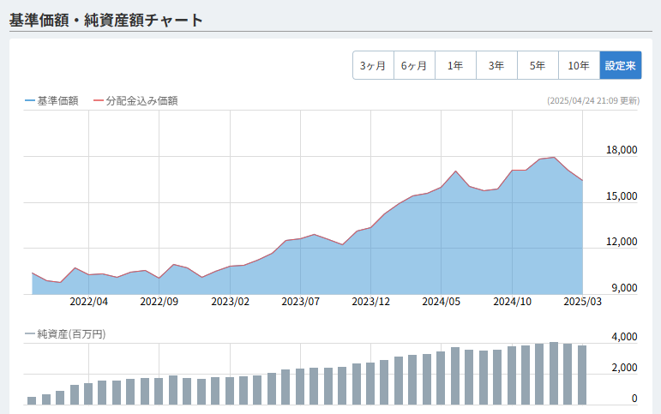661x414 pixels.
Task: Click the update timestamp 2025/04/24 21:09 更新
Action: (x=593, y=101)
